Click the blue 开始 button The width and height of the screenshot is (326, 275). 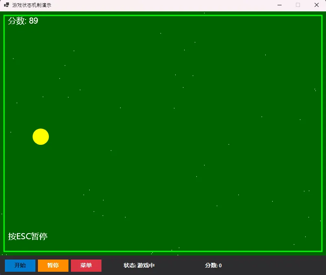(20, 266)
